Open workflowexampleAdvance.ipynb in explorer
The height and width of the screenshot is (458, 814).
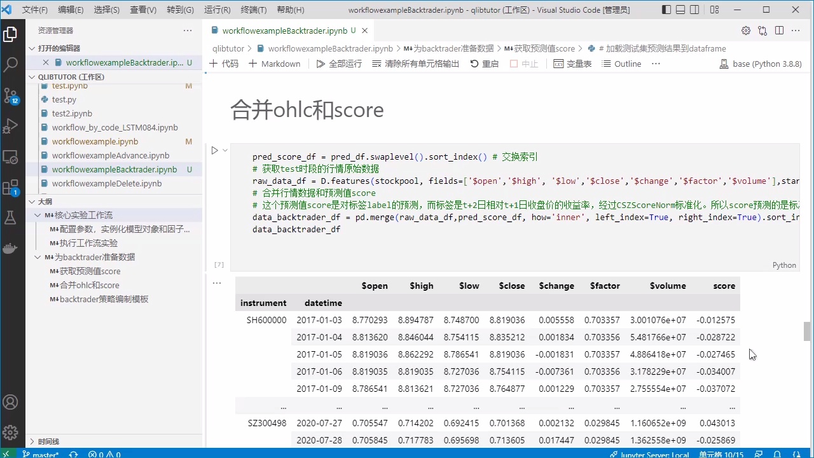click(111, 155)
